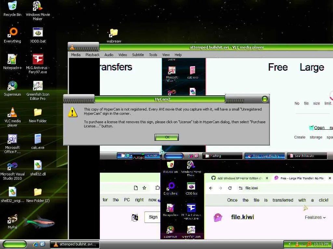The image size is (333, 249).
Task: Click the forward arrow in recorded browser
Action: (x=220, y=188)
